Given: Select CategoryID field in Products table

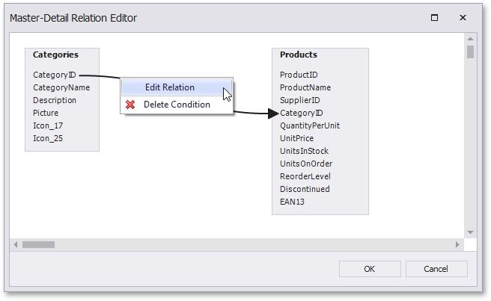Looking at the screenshot, I should point(302,113).
